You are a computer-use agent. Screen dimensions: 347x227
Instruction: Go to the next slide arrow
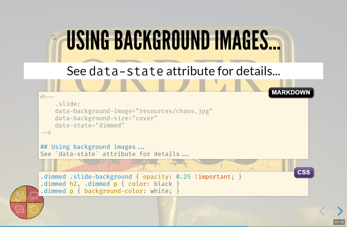click(x=340, y=211)
